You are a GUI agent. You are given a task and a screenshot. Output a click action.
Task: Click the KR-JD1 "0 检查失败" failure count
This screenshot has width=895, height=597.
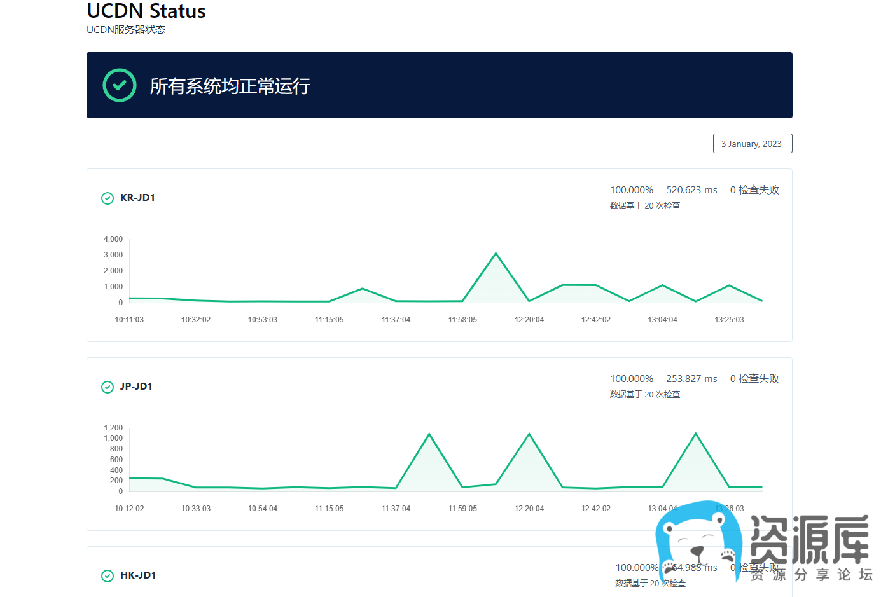(x=754, y=190)
